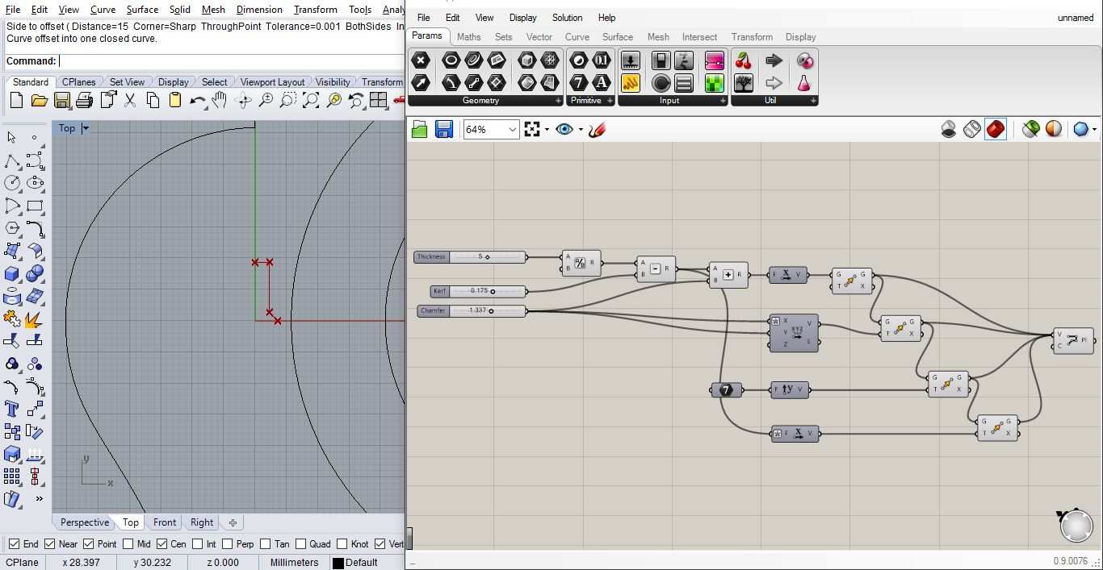The height and width of the screenshot is (570, 1103).
Task: Switch to the Intersect tab in Grasshopper
Action: [x=699, y=36]
